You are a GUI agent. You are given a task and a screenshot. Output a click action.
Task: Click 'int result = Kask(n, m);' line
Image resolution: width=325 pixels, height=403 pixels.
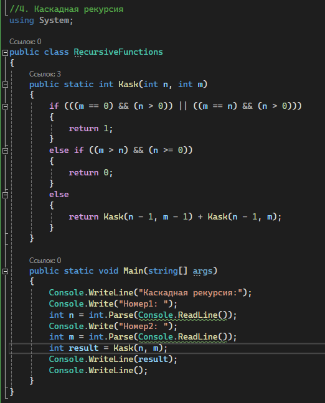[108, 348]
